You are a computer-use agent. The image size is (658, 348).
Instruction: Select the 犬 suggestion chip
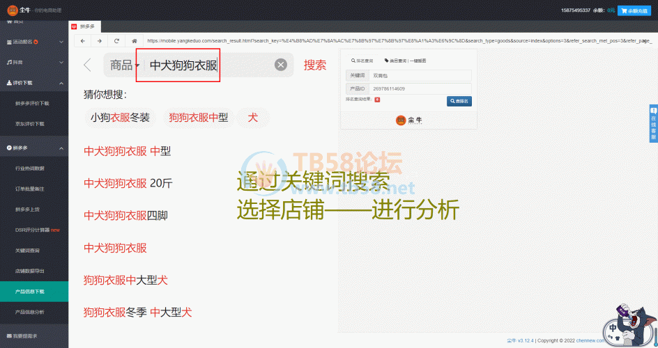click(252, 118)
